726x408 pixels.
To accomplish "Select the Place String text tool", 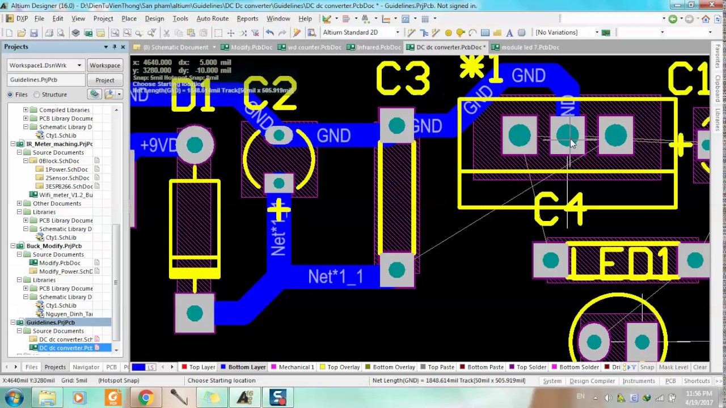I will point(509,32).
